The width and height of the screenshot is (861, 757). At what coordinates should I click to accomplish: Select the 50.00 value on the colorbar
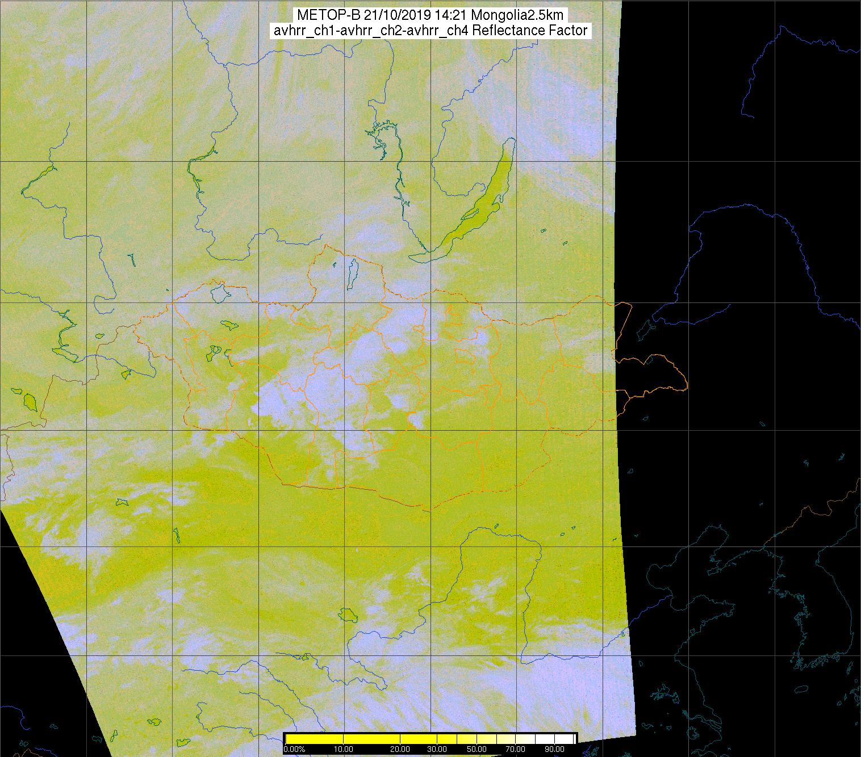tap(477, 749)
